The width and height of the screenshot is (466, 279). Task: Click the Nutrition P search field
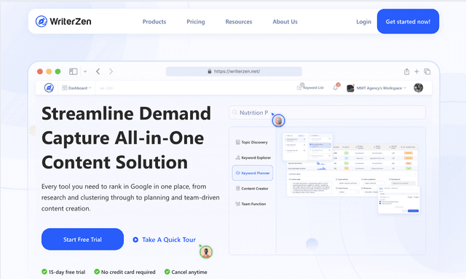(x=327, y=112)
